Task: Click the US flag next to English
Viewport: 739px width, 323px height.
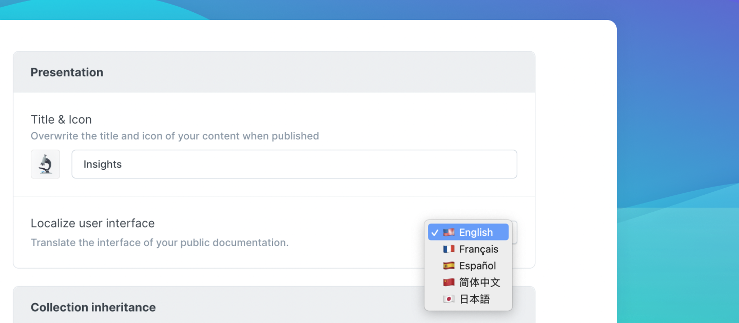Action: [448, 232]
